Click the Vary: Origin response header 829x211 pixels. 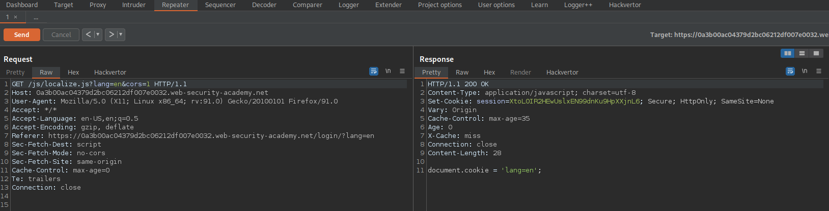click(x=452, y=110)
